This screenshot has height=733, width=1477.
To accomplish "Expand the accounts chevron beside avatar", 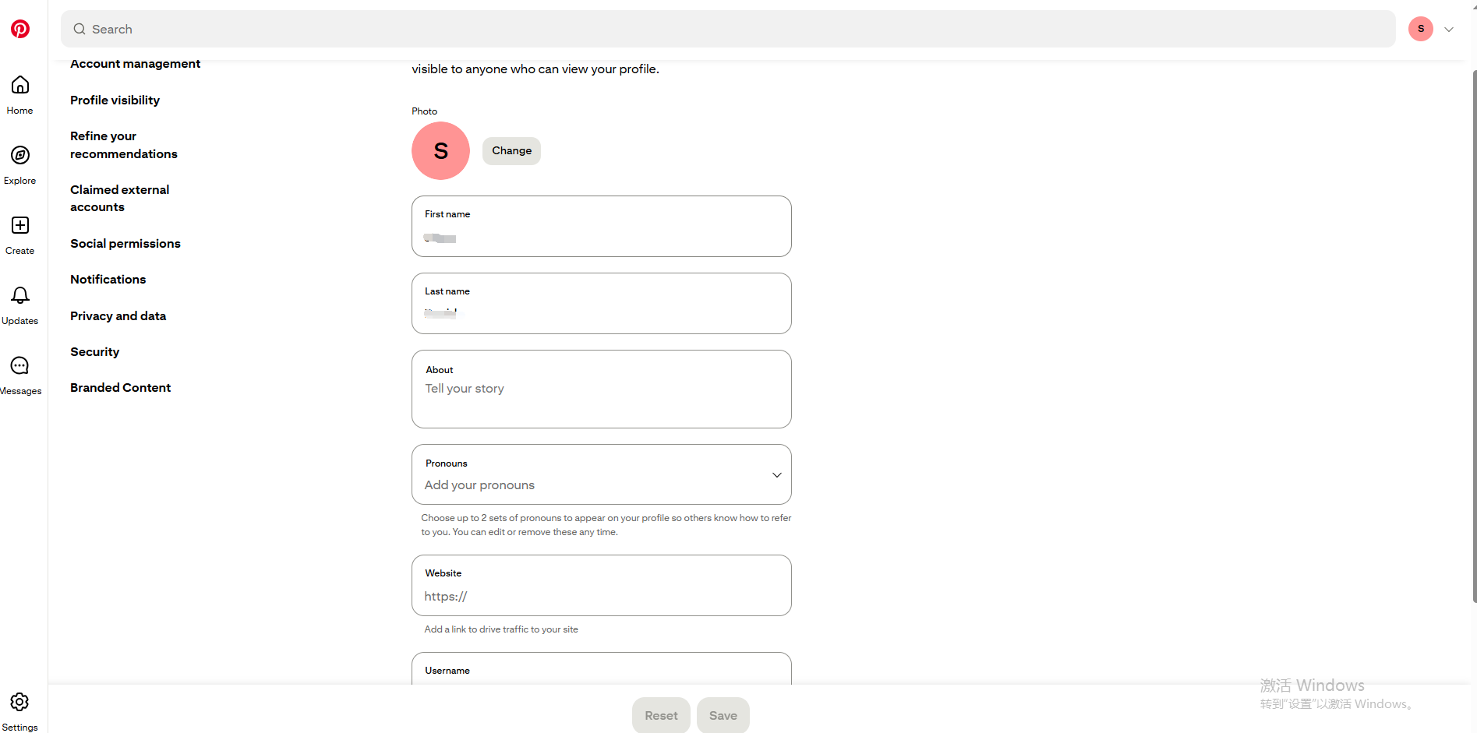I will click(1449, 30).
